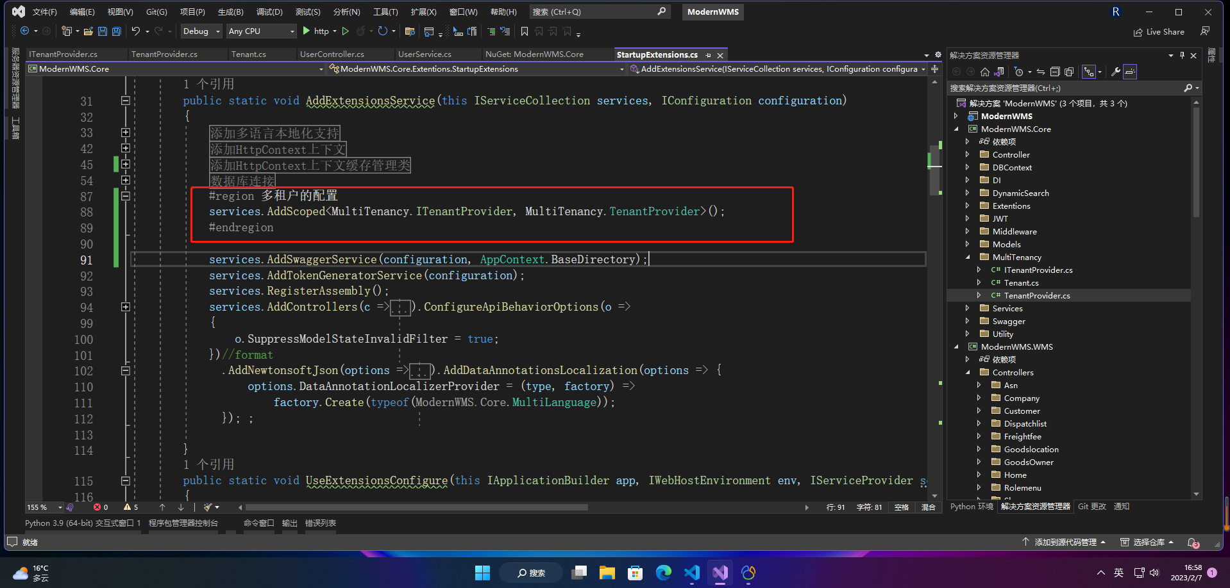Open the Any CPU platform dropdown
Screen dimensions: 1230x588
tap(262, 31)
